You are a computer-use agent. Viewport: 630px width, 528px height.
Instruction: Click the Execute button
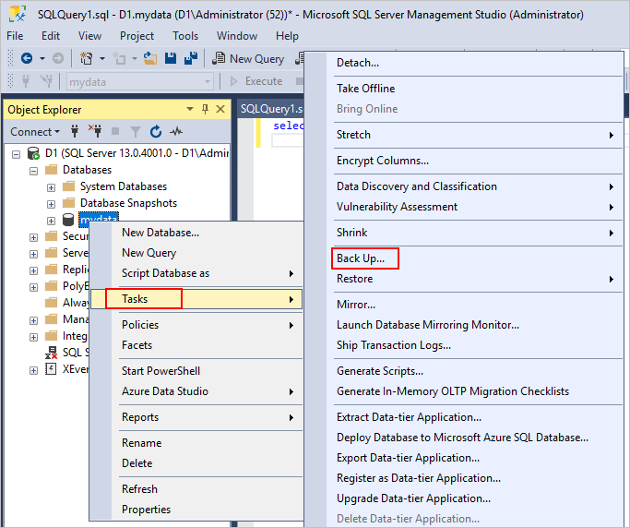[256, 81]
